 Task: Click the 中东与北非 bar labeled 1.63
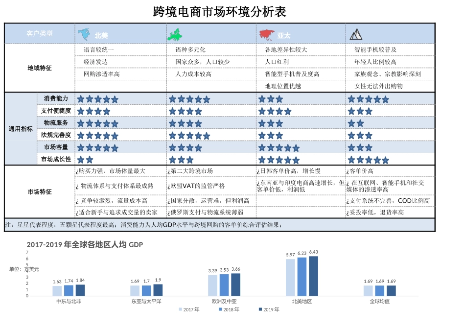57,291
